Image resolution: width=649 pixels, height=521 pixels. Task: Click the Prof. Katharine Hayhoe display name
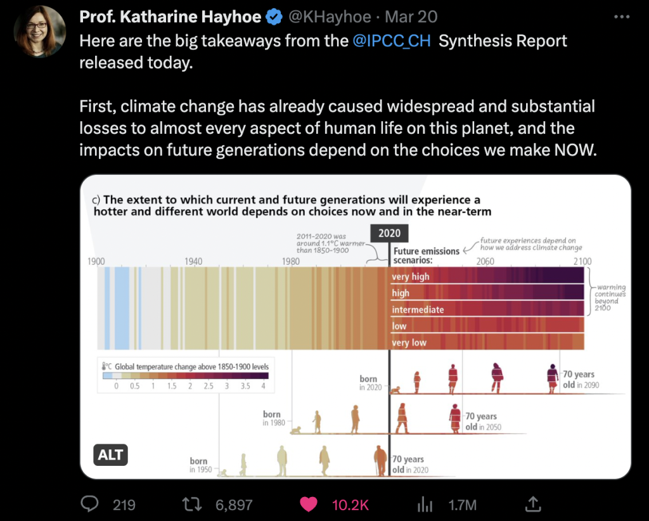pyautogui.click(x=170, y=17)
